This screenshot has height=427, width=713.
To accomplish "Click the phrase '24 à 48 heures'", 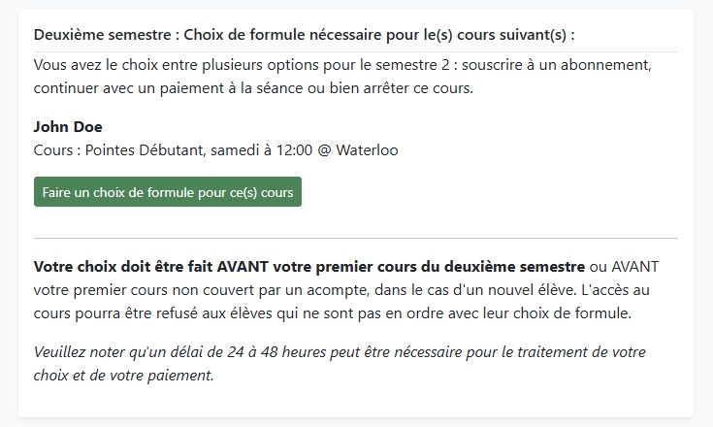I will (275, 351).
